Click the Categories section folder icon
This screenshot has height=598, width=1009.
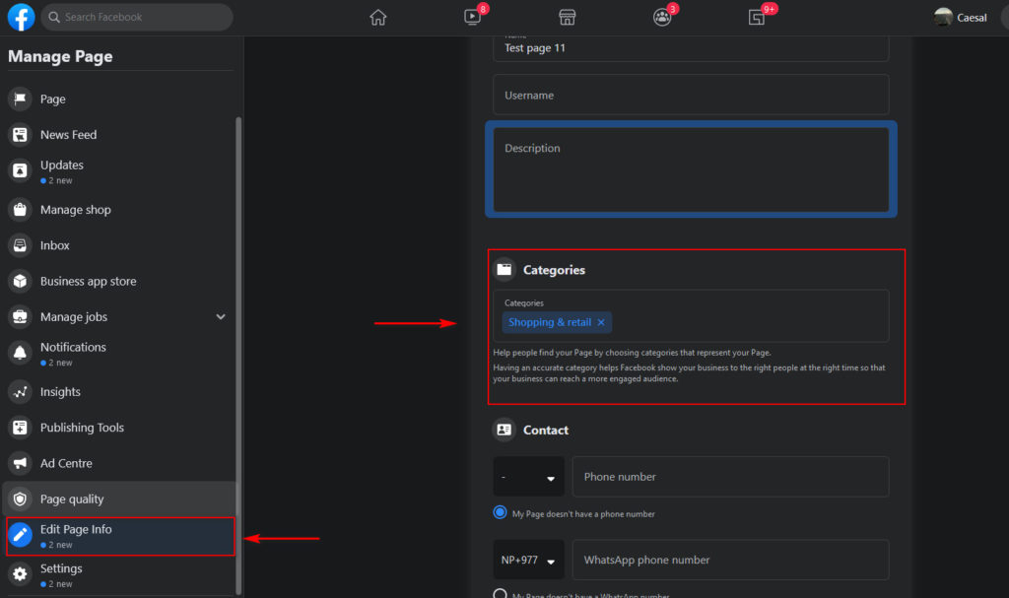coord(504,270)
